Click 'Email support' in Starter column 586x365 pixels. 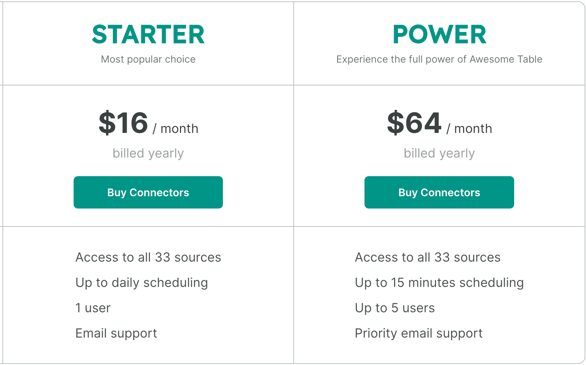(116, 334)
